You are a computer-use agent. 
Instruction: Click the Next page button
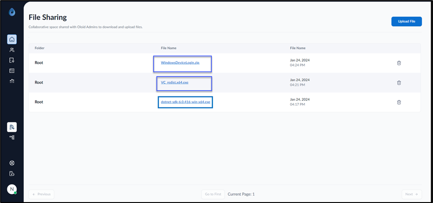click(411, 194)
